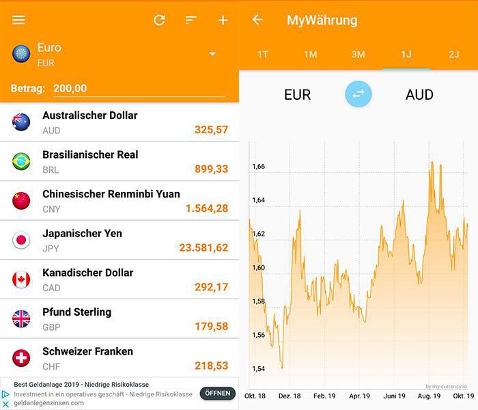Tap the CAD value 292,17
The width and height of the screenshot is (478, 410).
(211, 288)
